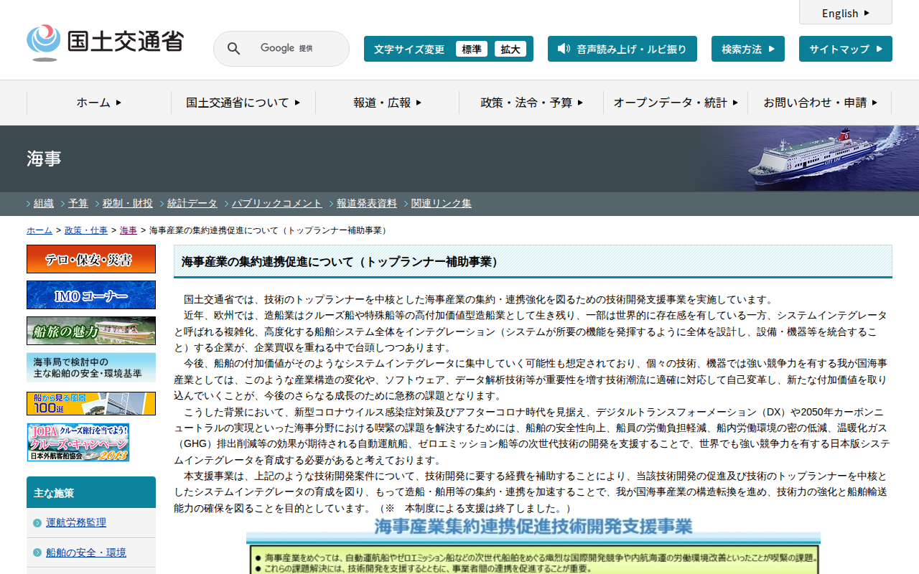Click the search magnifier icon

tap(233, 49)
